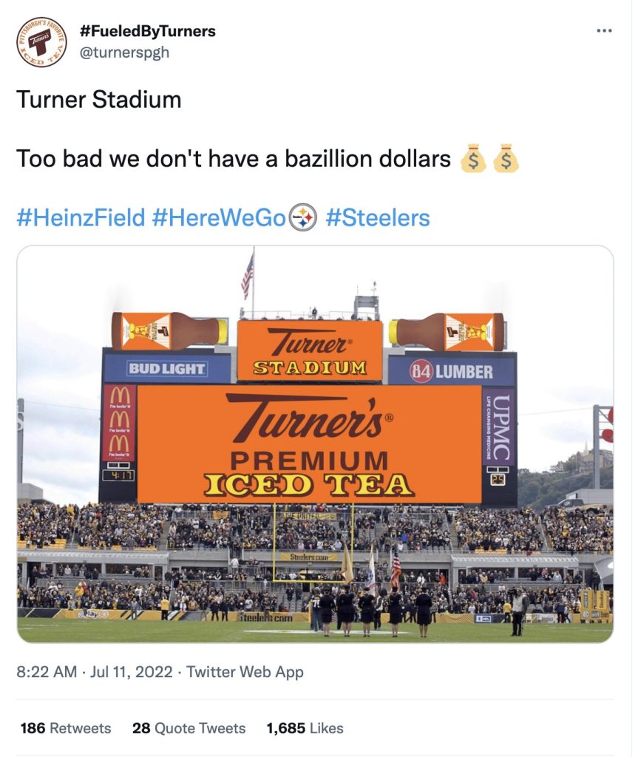This screenshot has height=757, width=638.
Task: Open the #FueledByTurners display name
Action: click(147, 31)
